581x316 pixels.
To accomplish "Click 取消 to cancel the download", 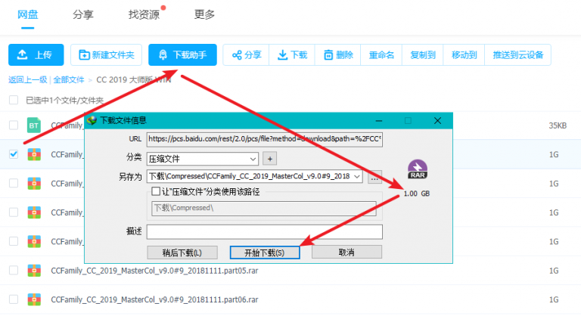I will [x=346, y=252].
